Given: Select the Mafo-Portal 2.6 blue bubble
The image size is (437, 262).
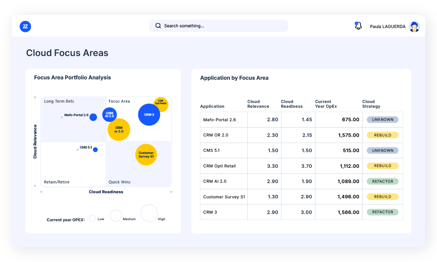Looking at the screenshot, I should coord(93,117).
